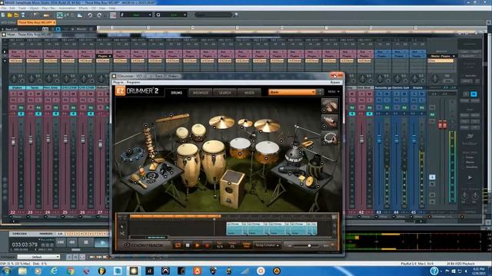Click the Toontrack logo
This screenshot has width=492, height=276.
coord(144,245)
